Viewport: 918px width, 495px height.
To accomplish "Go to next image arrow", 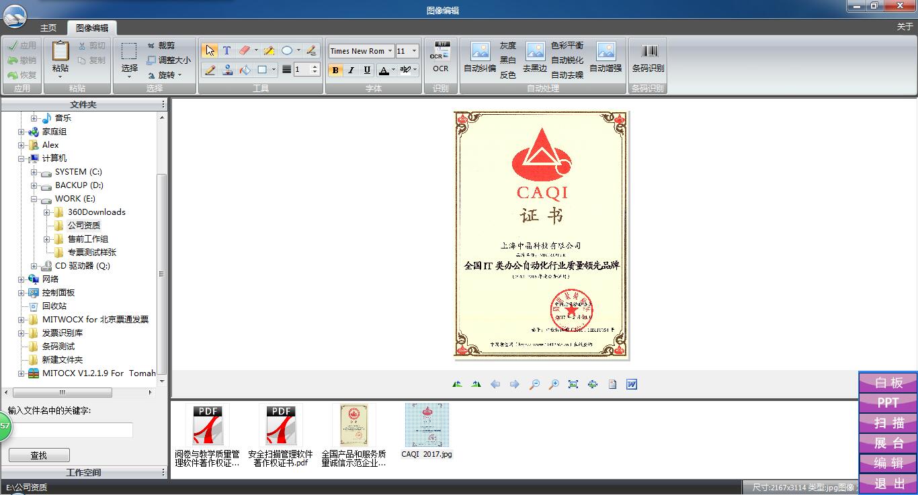I will [515, 384].
